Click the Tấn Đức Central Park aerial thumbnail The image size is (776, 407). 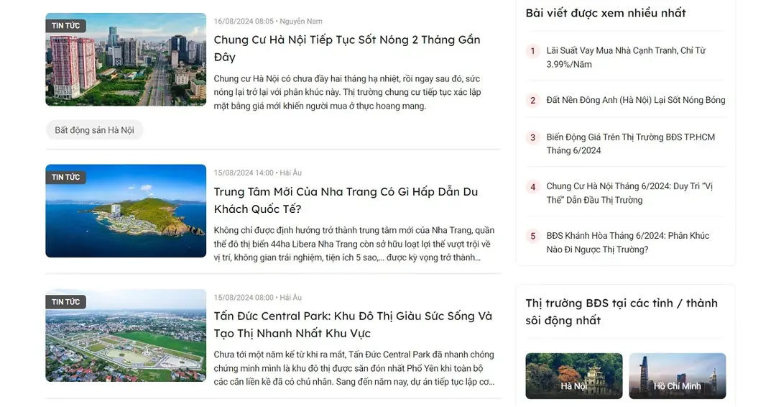126,335
